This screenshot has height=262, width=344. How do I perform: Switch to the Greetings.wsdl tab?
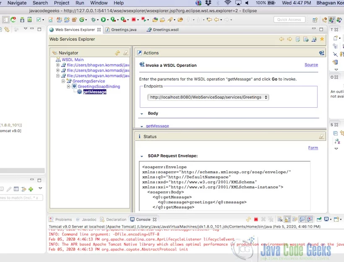coord(163,30)
